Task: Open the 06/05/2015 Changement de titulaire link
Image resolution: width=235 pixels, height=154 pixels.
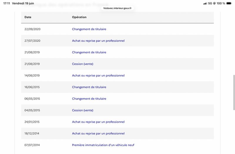Action: pos(89,99)
